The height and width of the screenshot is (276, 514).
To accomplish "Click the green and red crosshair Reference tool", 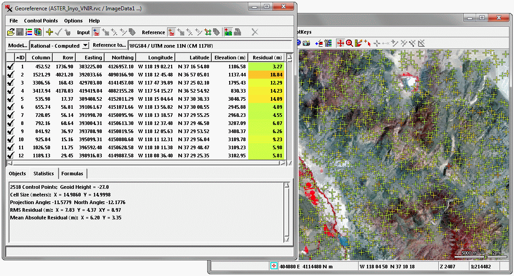I will [x=208, y=32].
